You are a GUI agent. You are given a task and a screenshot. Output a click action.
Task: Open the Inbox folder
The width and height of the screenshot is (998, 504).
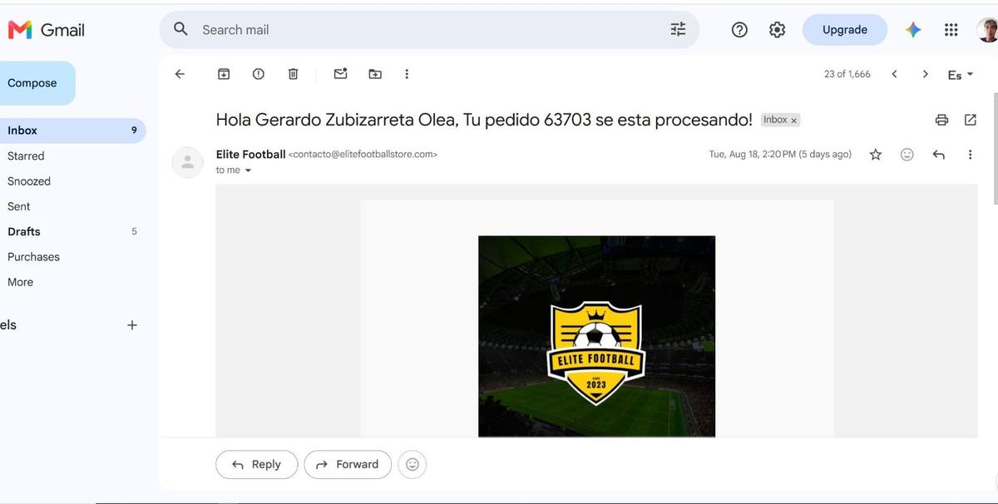coord(73,131)
